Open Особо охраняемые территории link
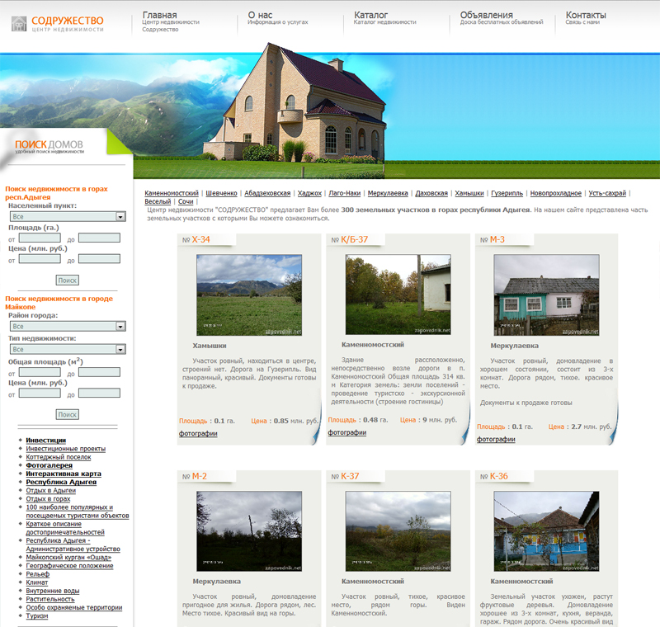Image resolution: width=660 pixels, height=627 pixels. coord(74,608)
